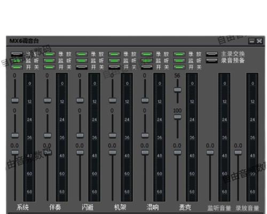267x214 pixels.
Task: Minimize the MX6调音台 window
Action: 252,41
